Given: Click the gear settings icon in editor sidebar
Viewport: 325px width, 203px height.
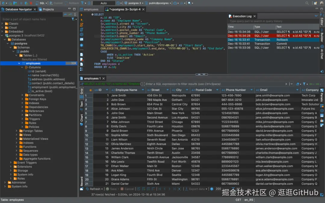Looking at the screenshot, I should coord(82,45).
